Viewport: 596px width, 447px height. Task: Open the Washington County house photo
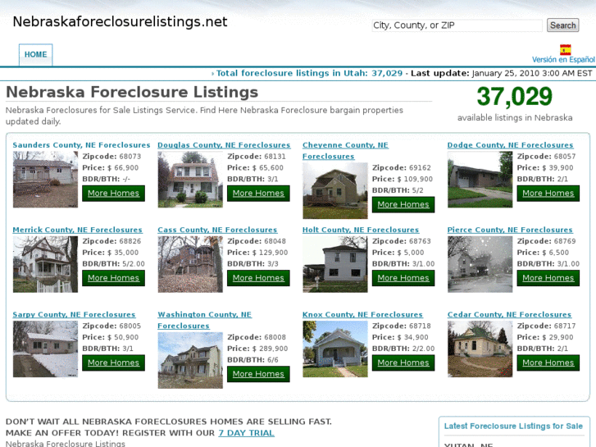point(190,360)
